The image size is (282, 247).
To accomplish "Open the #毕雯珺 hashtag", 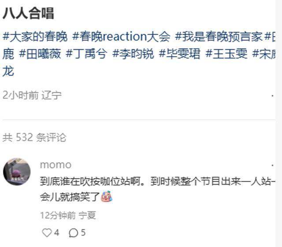I will click(179, 54).
